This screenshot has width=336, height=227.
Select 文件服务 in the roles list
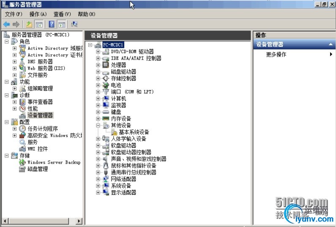pyautogui.click(x=38, y=75)
